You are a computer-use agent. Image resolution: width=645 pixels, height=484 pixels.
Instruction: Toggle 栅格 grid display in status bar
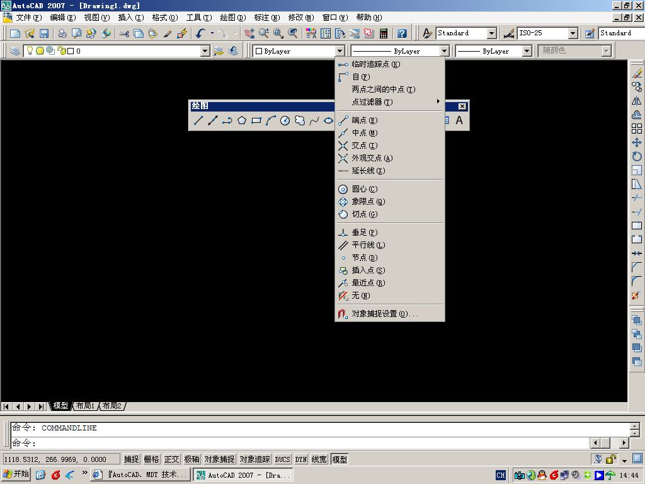tap(151, 459)
